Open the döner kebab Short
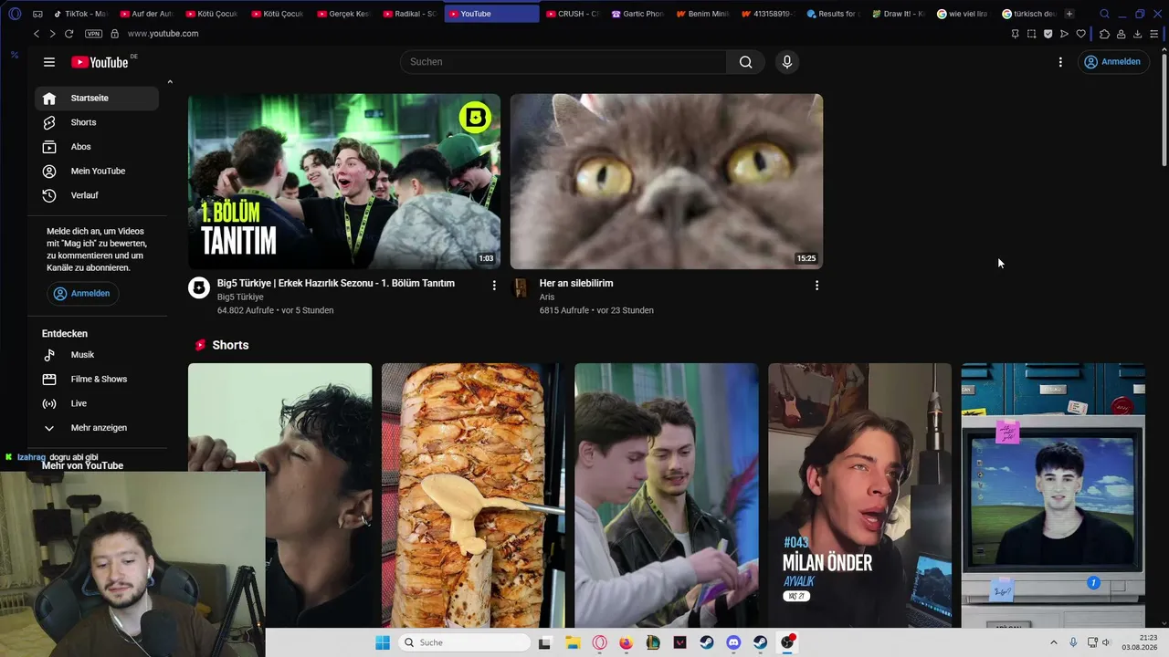This screenshot has width=1169, height=657. pos(473,495)
